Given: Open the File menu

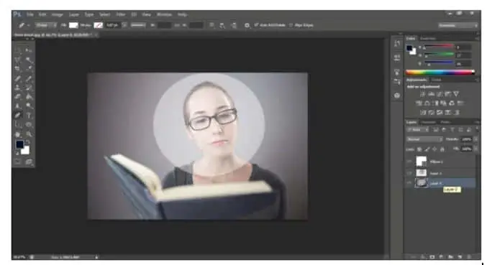Looking at the screenshot, I should pos(30,14).
